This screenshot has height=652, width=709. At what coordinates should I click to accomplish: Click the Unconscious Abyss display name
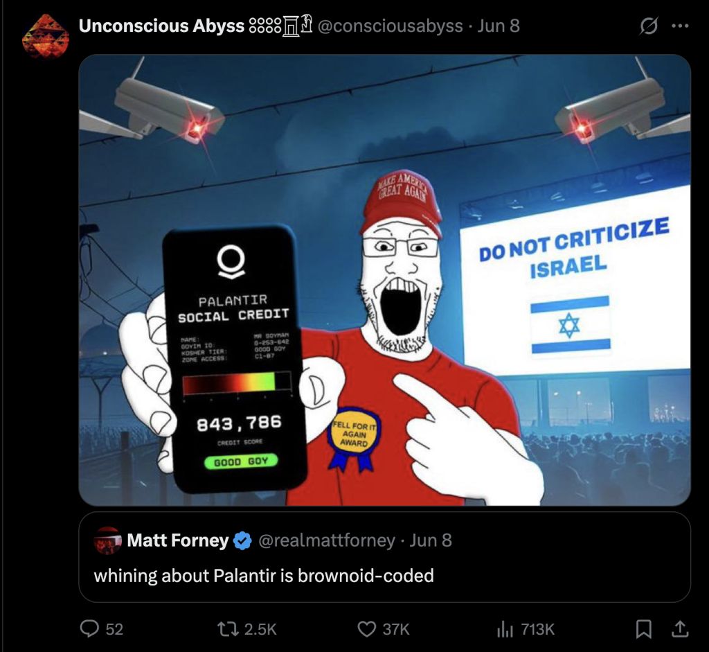[x=161, y=26]
